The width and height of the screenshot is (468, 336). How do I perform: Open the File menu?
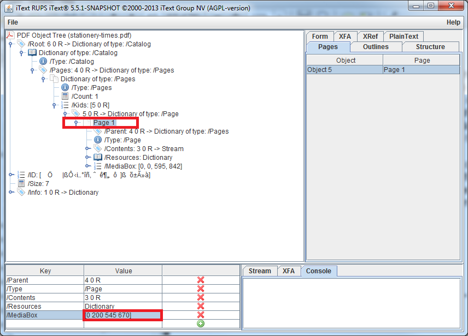[x=13, y=22]
